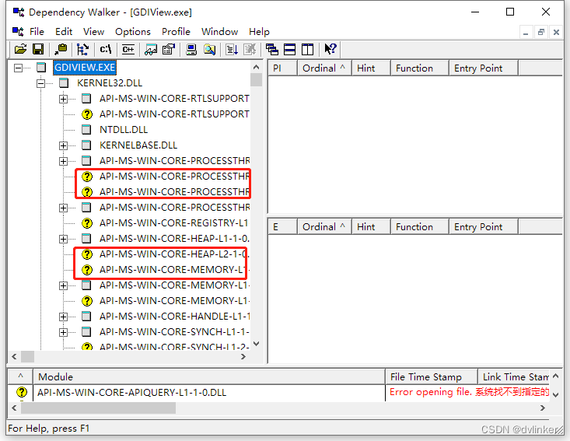Click the greyed-out Stop Profiling icon
This screenshot has height=441, width=570.
point(250,49)
